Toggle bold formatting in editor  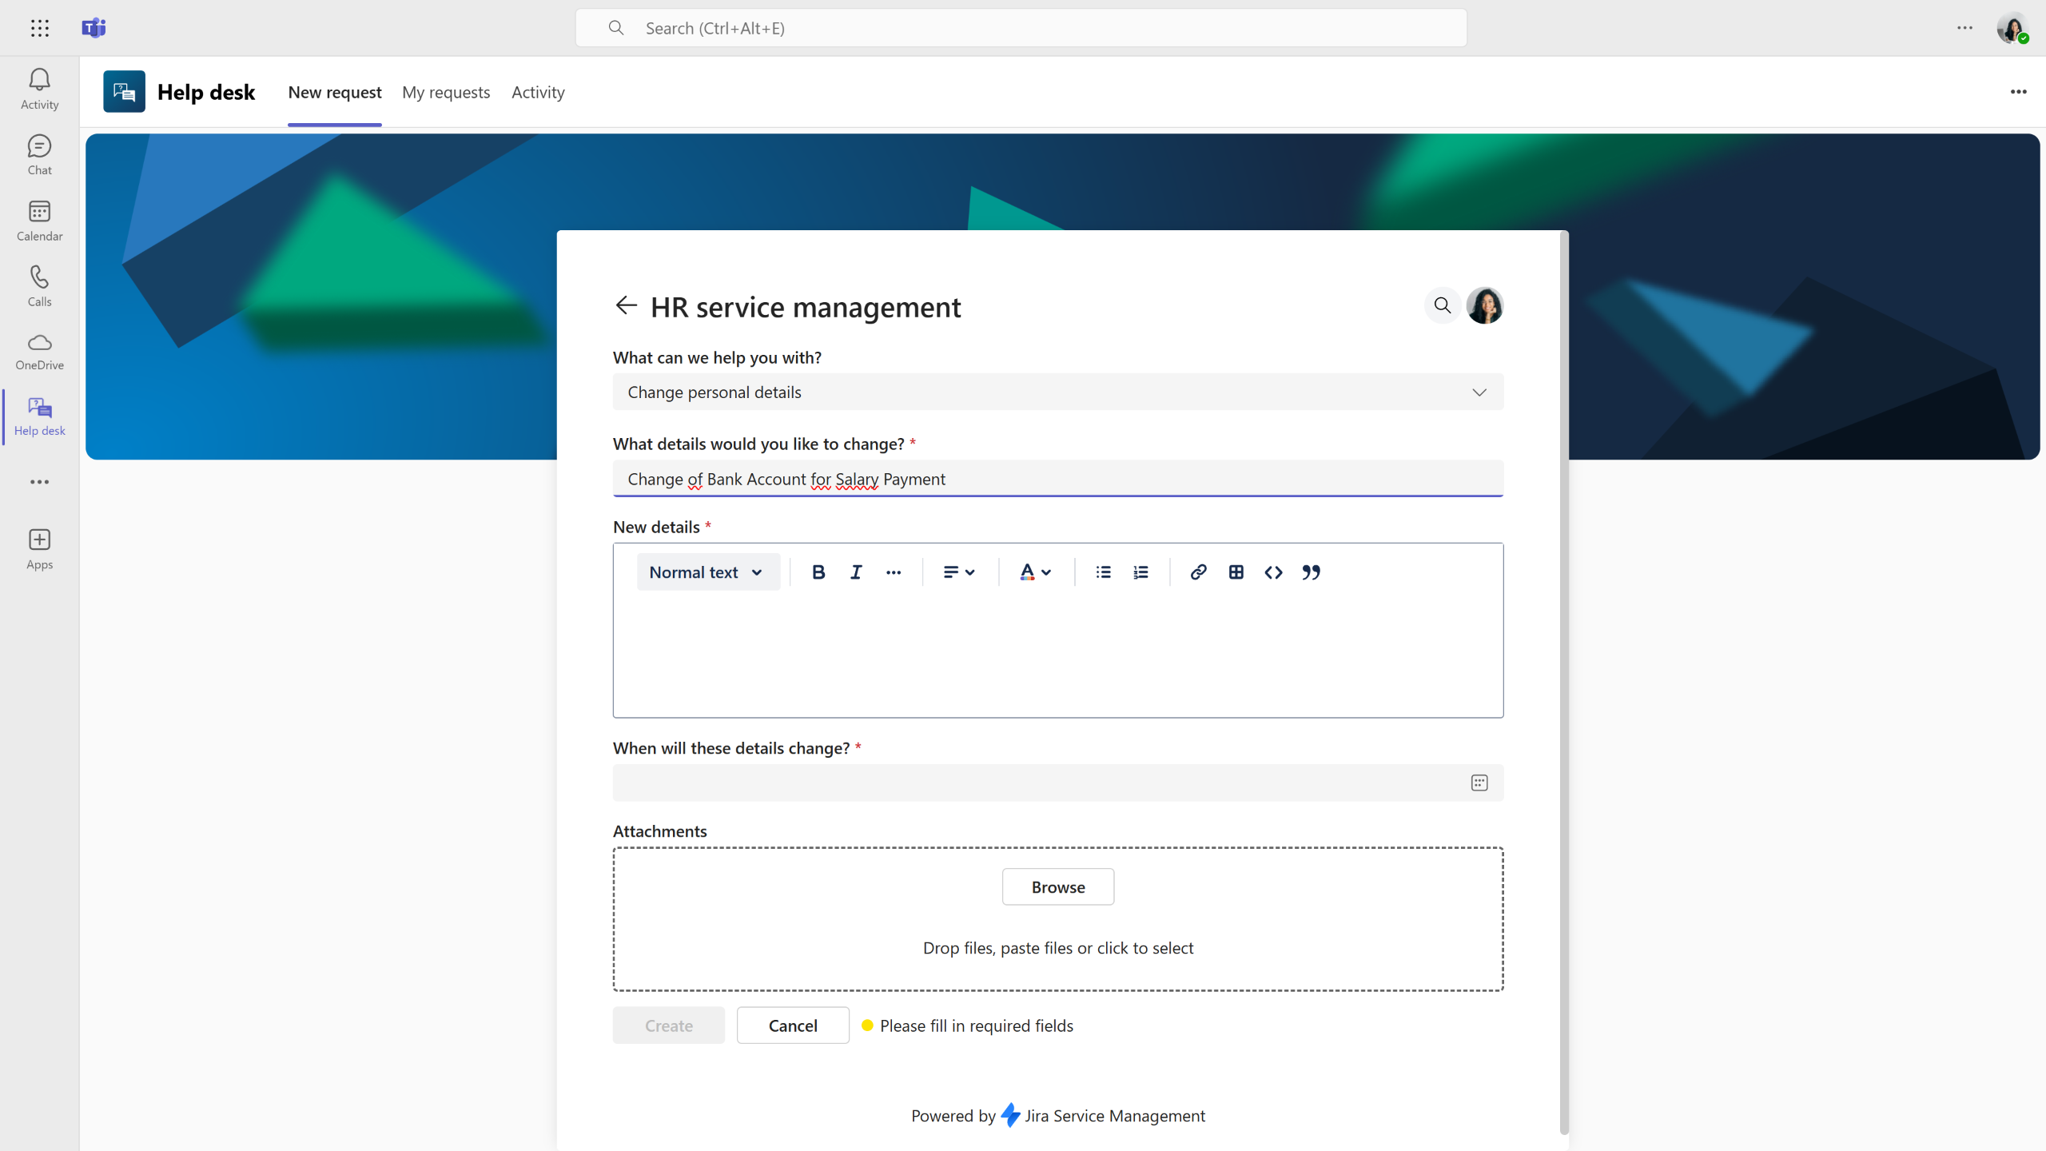click(x=818, y=572)
